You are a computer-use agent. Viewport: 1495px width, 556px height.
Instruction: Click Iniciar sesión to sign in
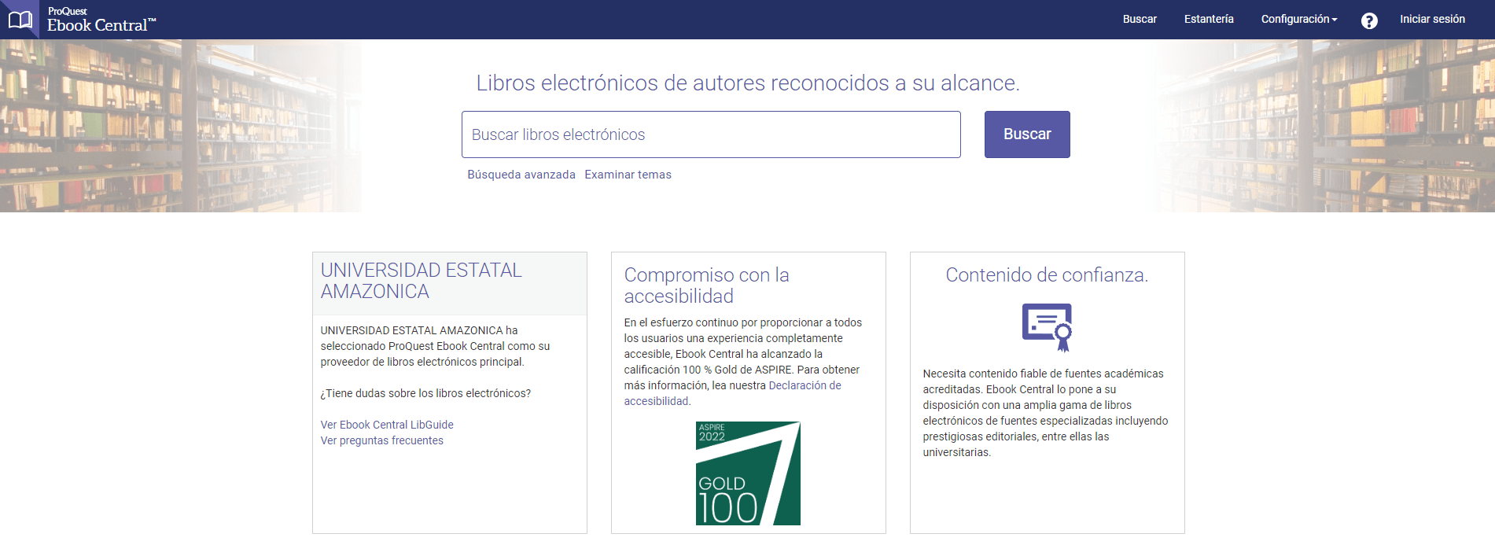1432,19
